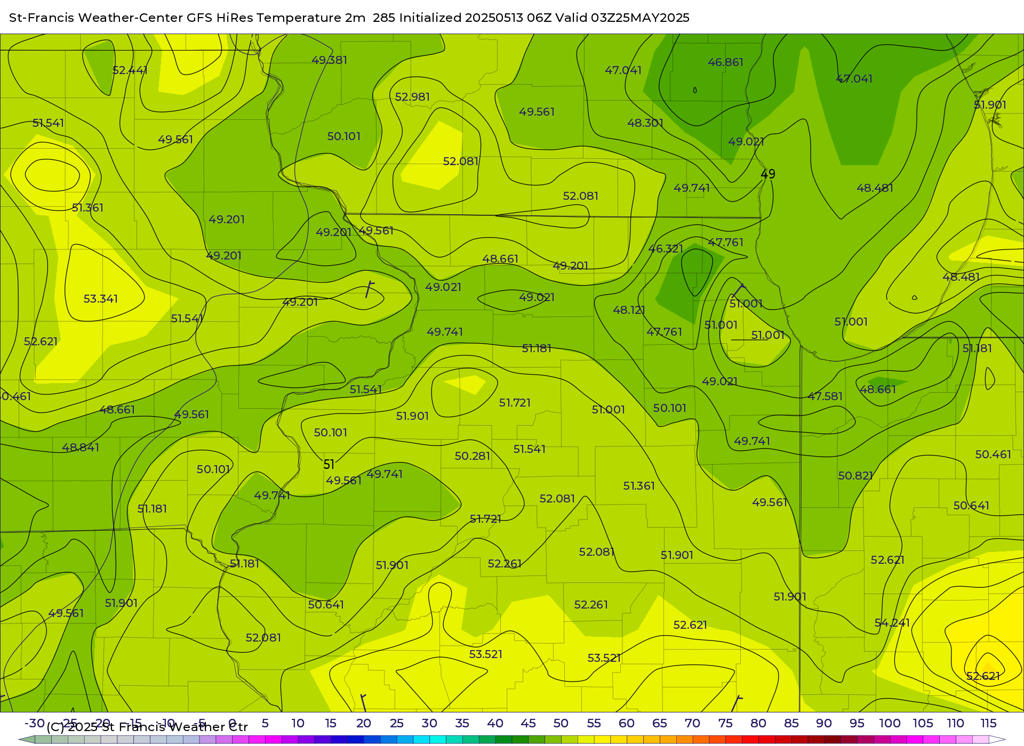Select the color scale label 70
Image resolution: width=1024 pixels, height=746 pixels.
692,723
